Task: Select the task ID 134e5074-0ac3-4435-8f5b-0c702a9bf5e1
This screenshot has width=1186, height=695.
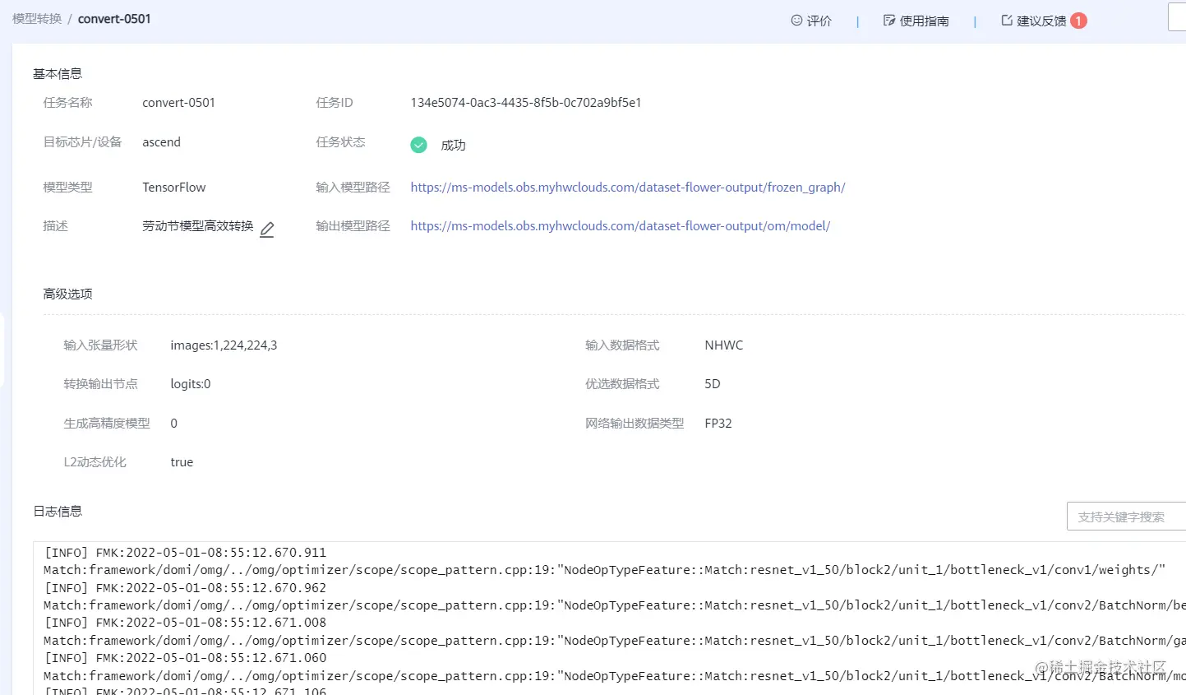Action: [526, 103]
